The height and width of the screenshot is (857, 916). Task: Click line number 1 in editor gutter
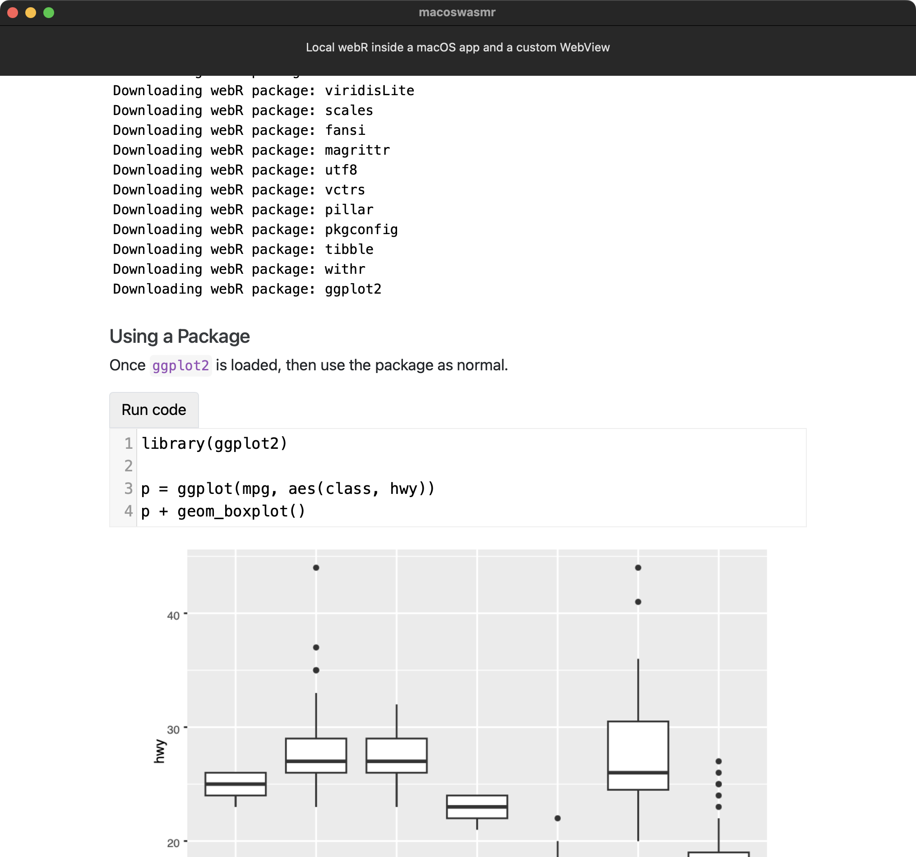[x=128, y=443]
